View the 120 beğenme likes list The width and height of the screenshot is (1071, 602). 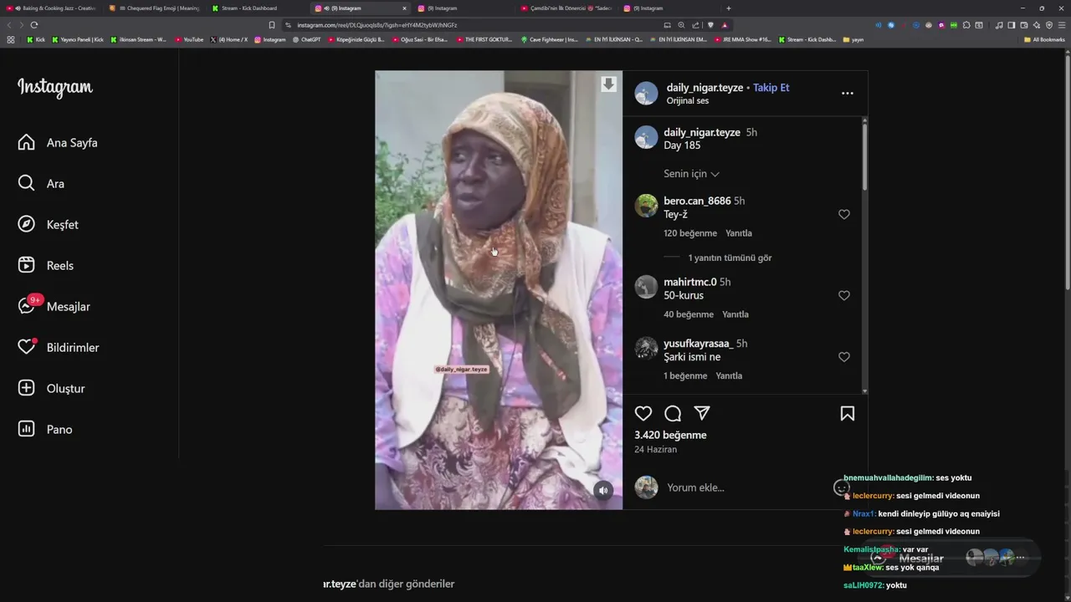pos(690,233)
